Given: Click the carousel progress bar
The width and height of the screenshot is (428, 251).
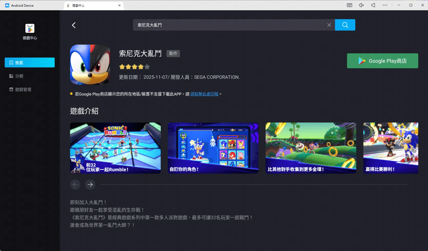Looking at the screenshot, I should tap(254, 184).
